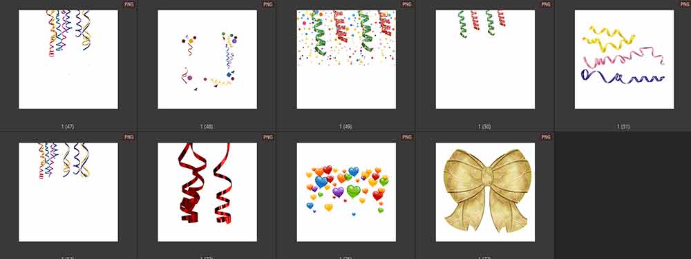Select the hanging colorful streamers thumbnail 1 (47)
691x259 pixels.
tap(68, 59)
